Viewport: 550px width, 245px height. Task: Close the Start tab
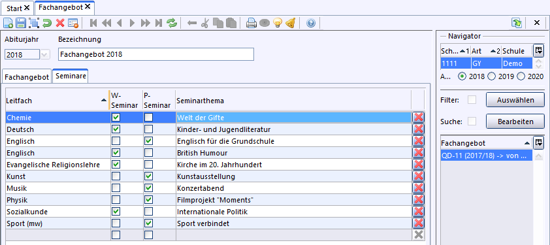[27, 7]
